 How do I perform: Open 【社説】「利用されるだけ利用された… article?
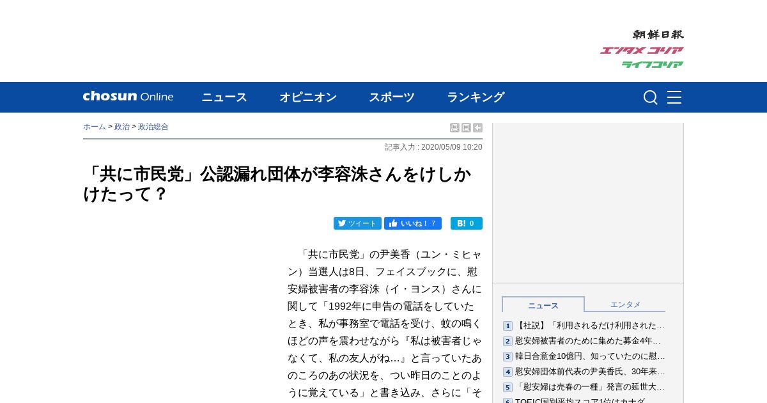pyautogui.click(x=590, y=326)
